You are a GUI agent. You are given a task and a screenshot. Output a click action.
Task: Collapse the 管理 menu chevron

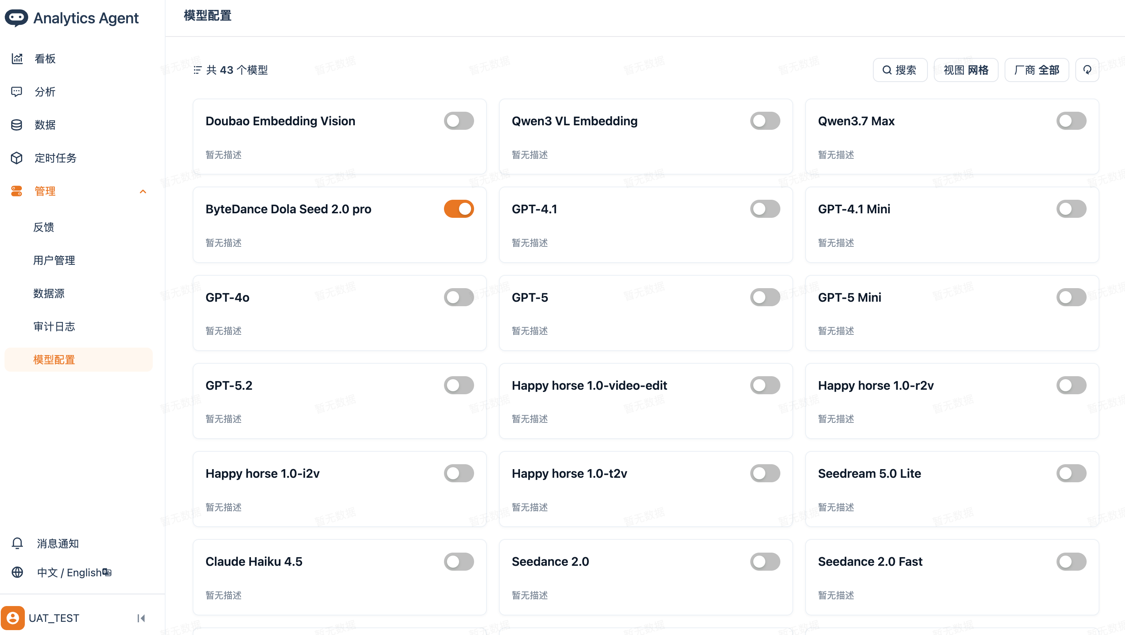tap(143, 191)
